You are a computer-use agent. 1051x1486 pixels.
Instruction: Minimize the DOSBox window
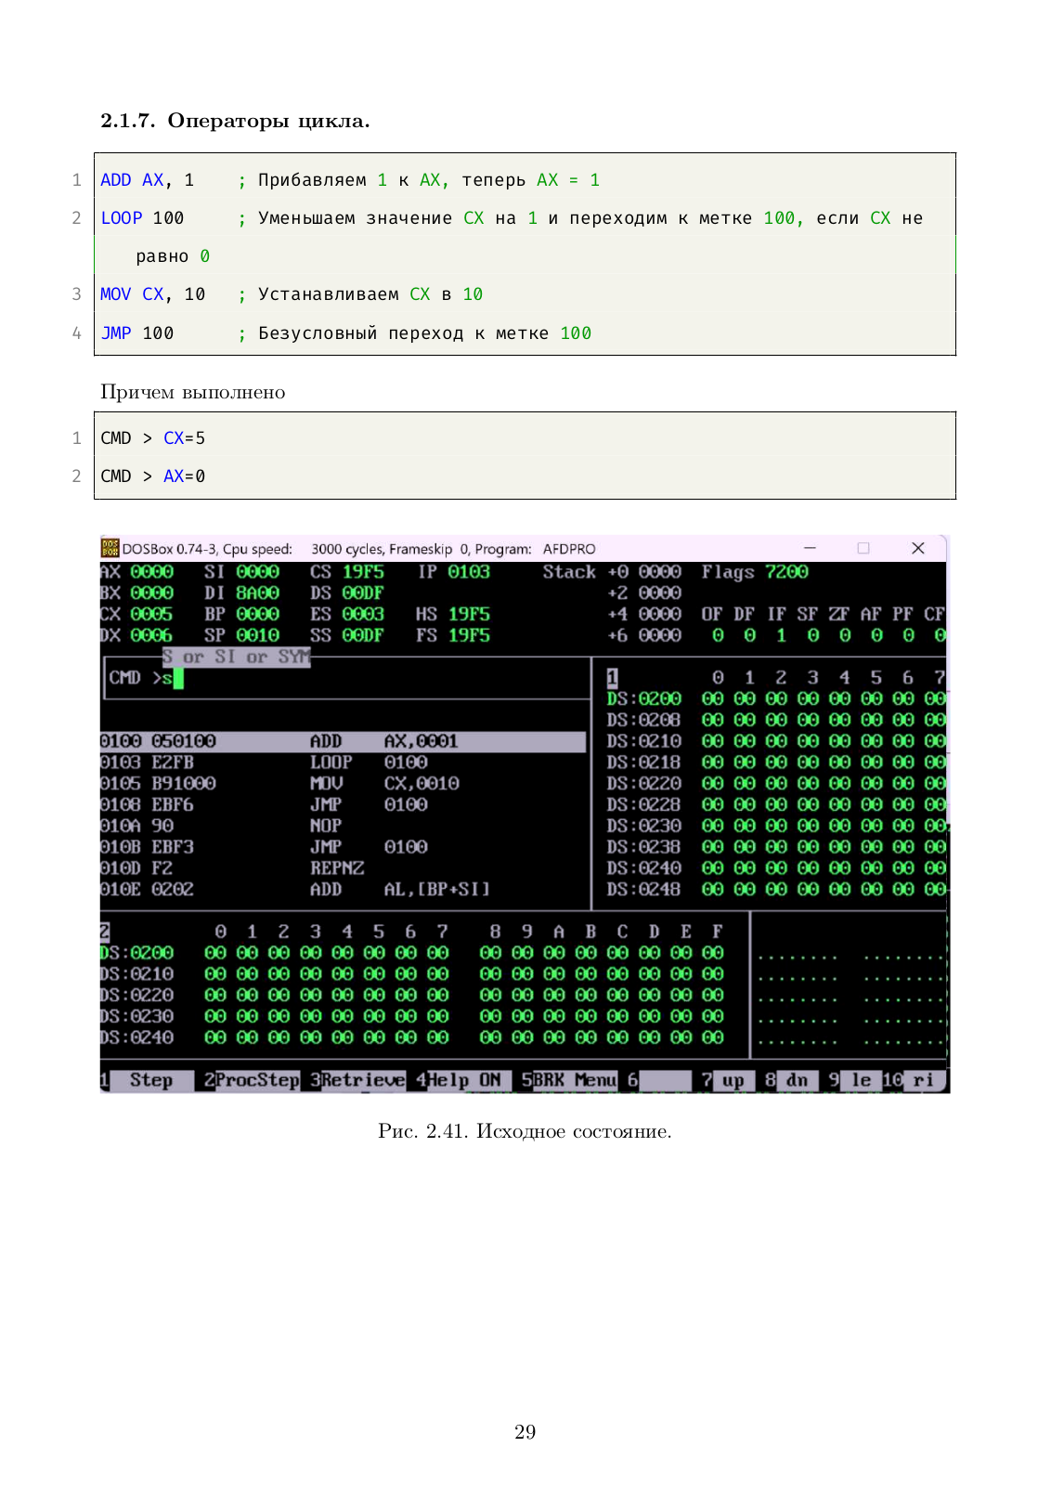point(810,548)
